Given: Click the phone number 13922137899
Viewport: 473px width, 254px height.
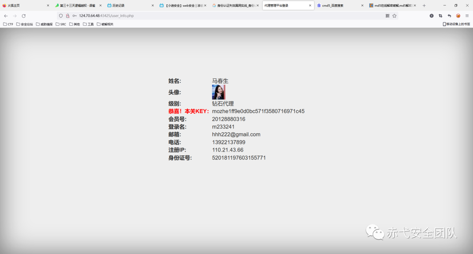Looking at the screenshot, I should 229,142.
